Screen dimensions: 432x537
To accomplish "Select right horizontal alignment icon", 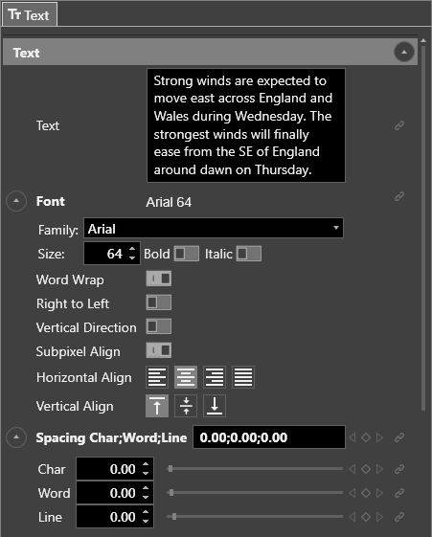I will click(215, 377).
